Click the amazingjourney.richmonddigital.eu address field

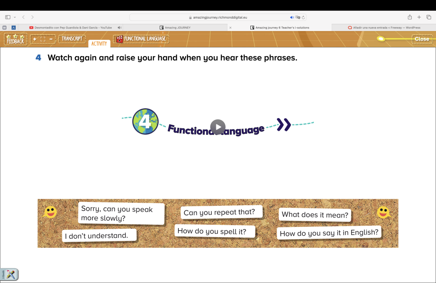pos(217,17)
